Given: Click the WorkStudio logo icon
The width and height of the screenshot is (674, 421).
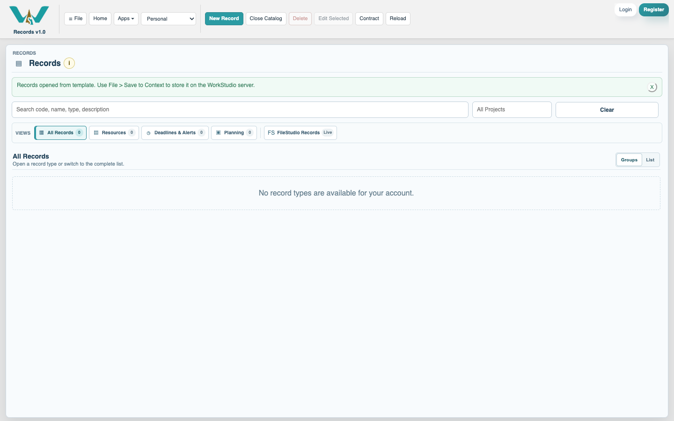Looking at the screenshot, I should [29, 15].
